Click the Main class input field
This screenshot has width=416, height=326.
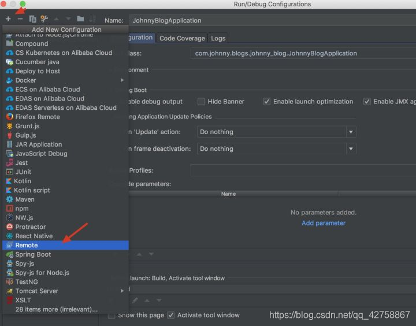click(303, 53)
